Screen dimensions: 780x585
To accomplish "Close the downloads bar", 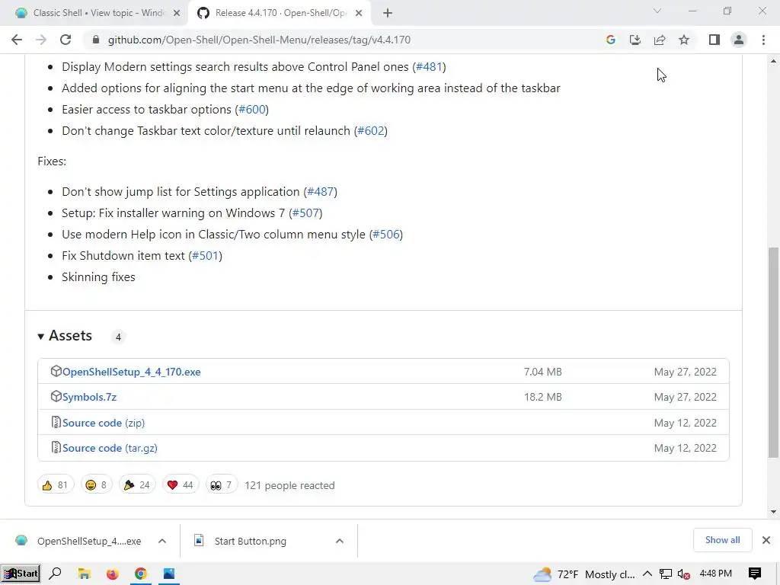I will point(766,540).
